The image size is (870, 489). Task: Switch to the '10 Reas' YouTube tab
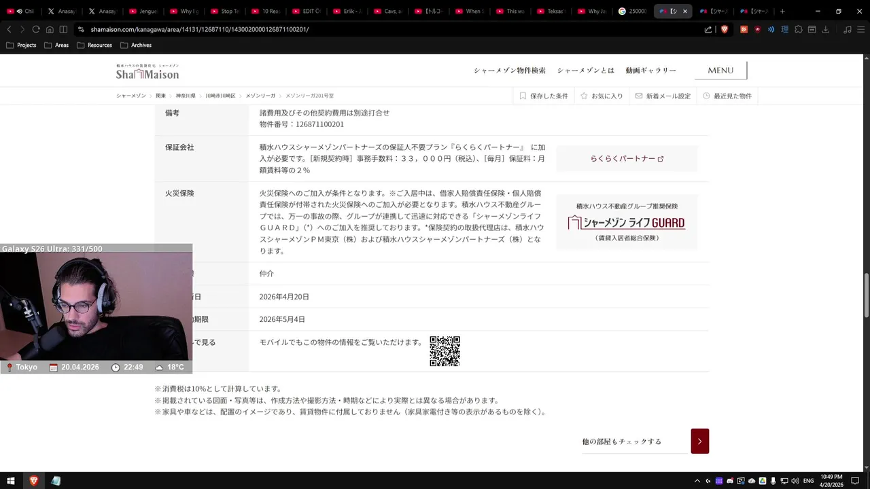[x=265, y=12]
